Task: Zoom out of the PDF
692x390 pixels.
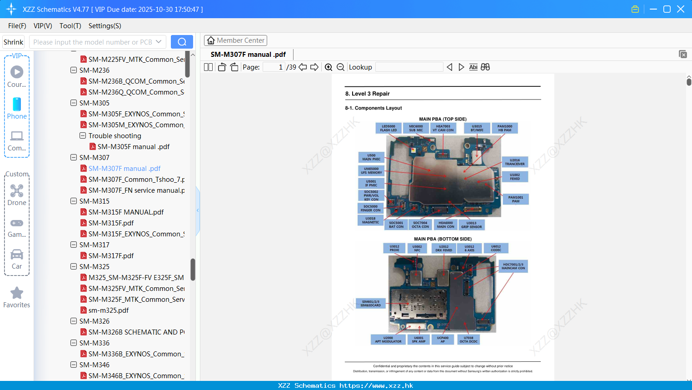Action: click(340, 67)
